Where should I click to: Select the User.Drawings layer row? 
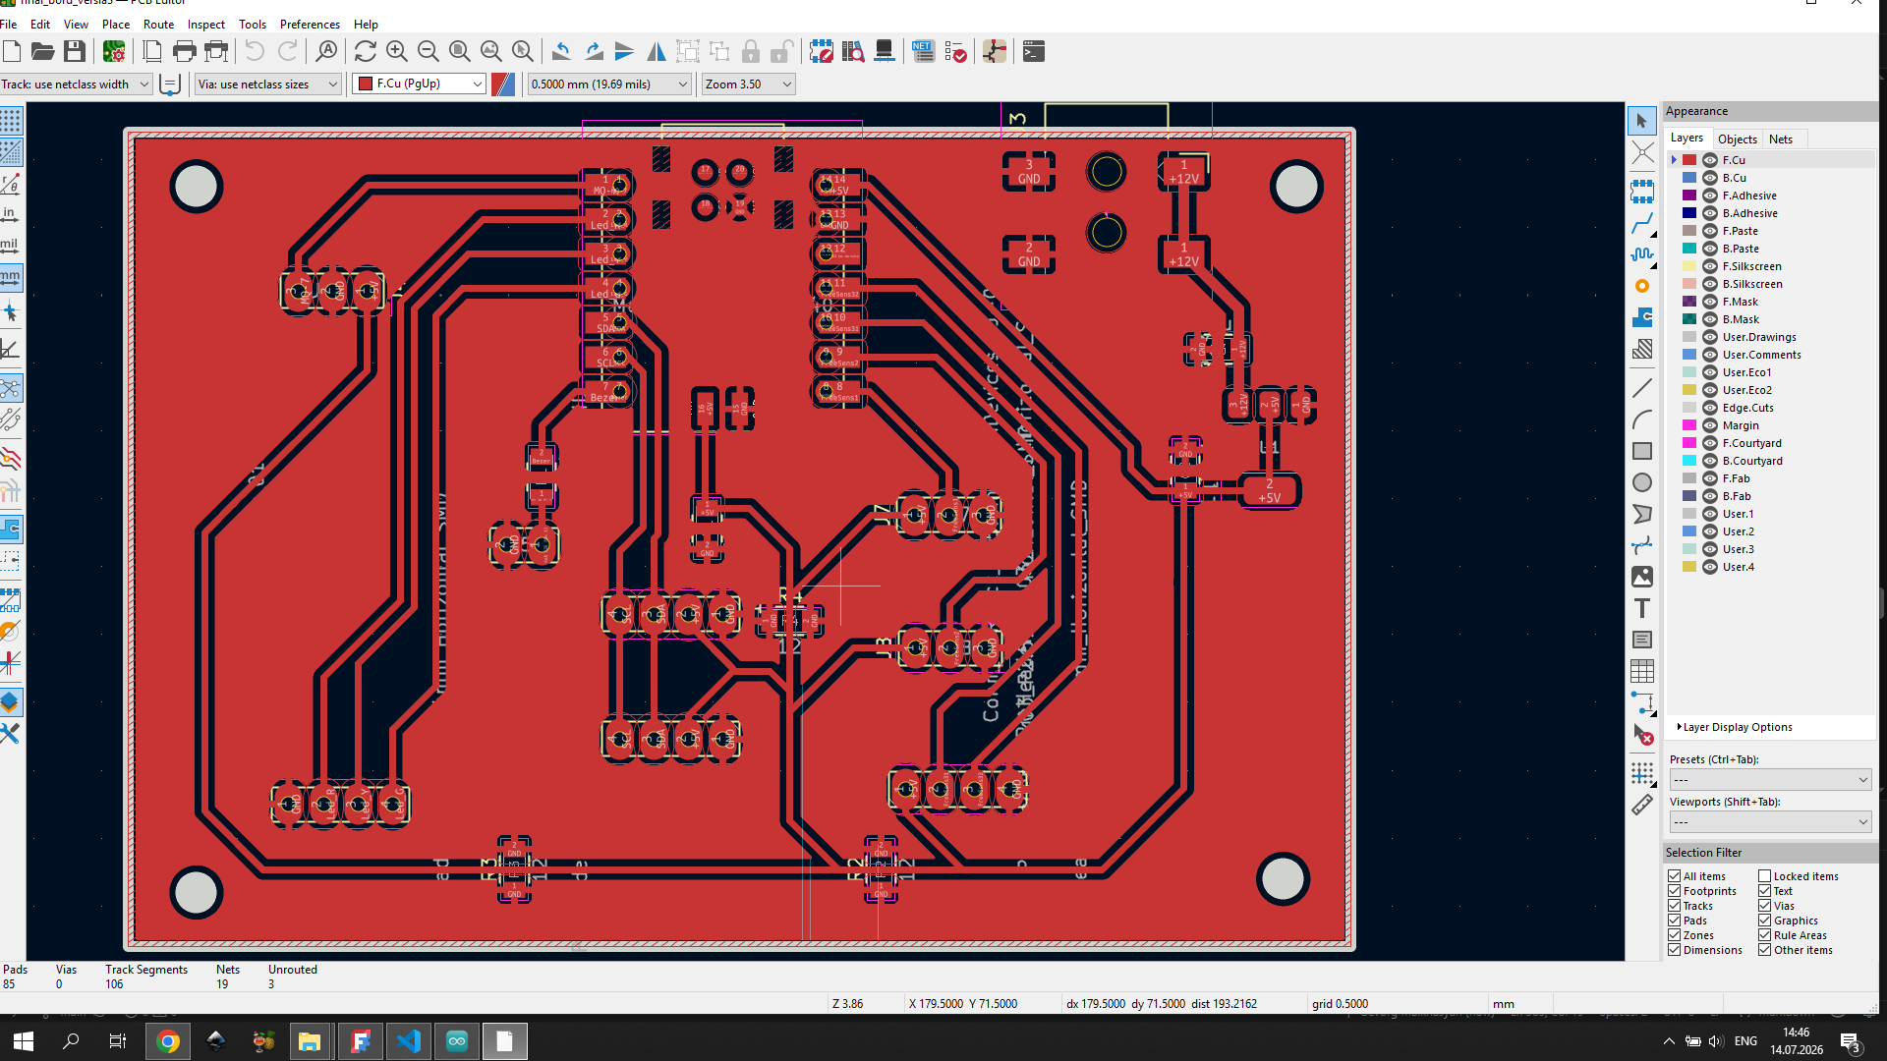click(1772, 337)
